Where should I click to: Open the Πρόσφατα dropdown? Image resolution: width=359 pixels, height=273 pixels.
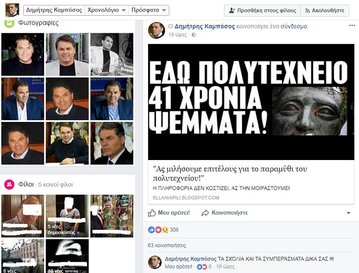click(149, 10)
